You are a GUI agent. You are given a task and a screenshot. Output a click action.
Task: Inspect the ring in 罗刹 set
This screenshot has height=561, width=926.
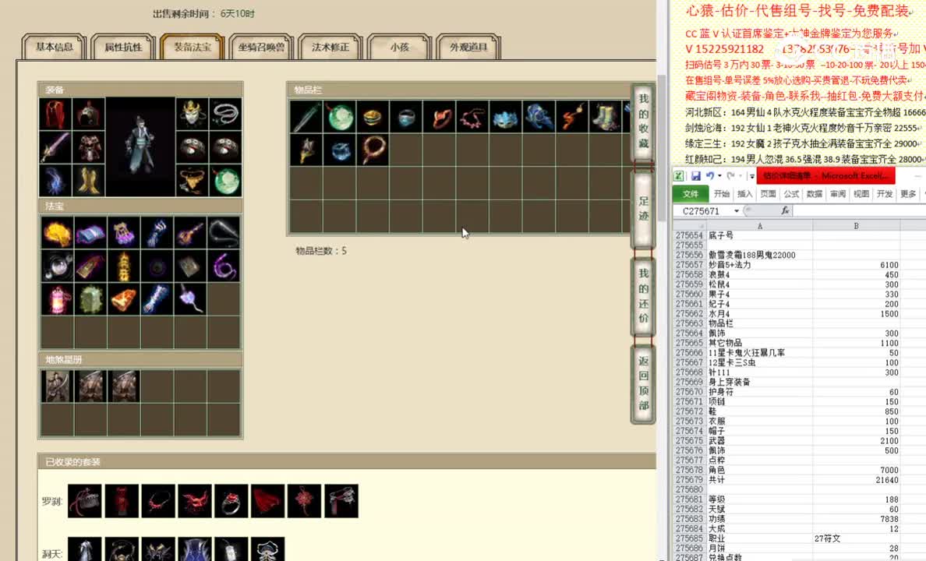(231, 501)
